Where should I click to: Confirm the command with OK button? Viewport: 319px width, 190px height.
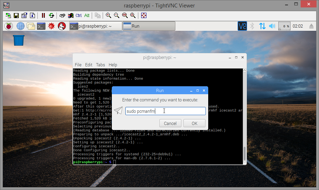(194, 123)
